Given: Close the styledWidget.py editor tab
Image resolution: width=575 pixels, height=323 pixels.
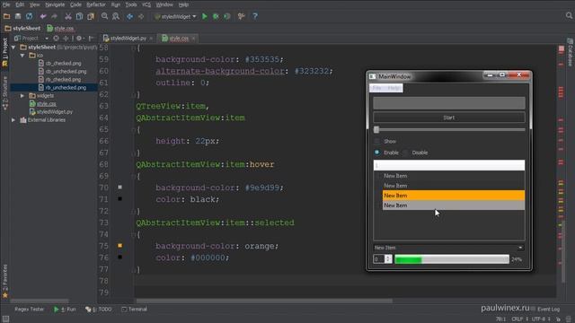Looking at the screenshot, I should (151, 38).
